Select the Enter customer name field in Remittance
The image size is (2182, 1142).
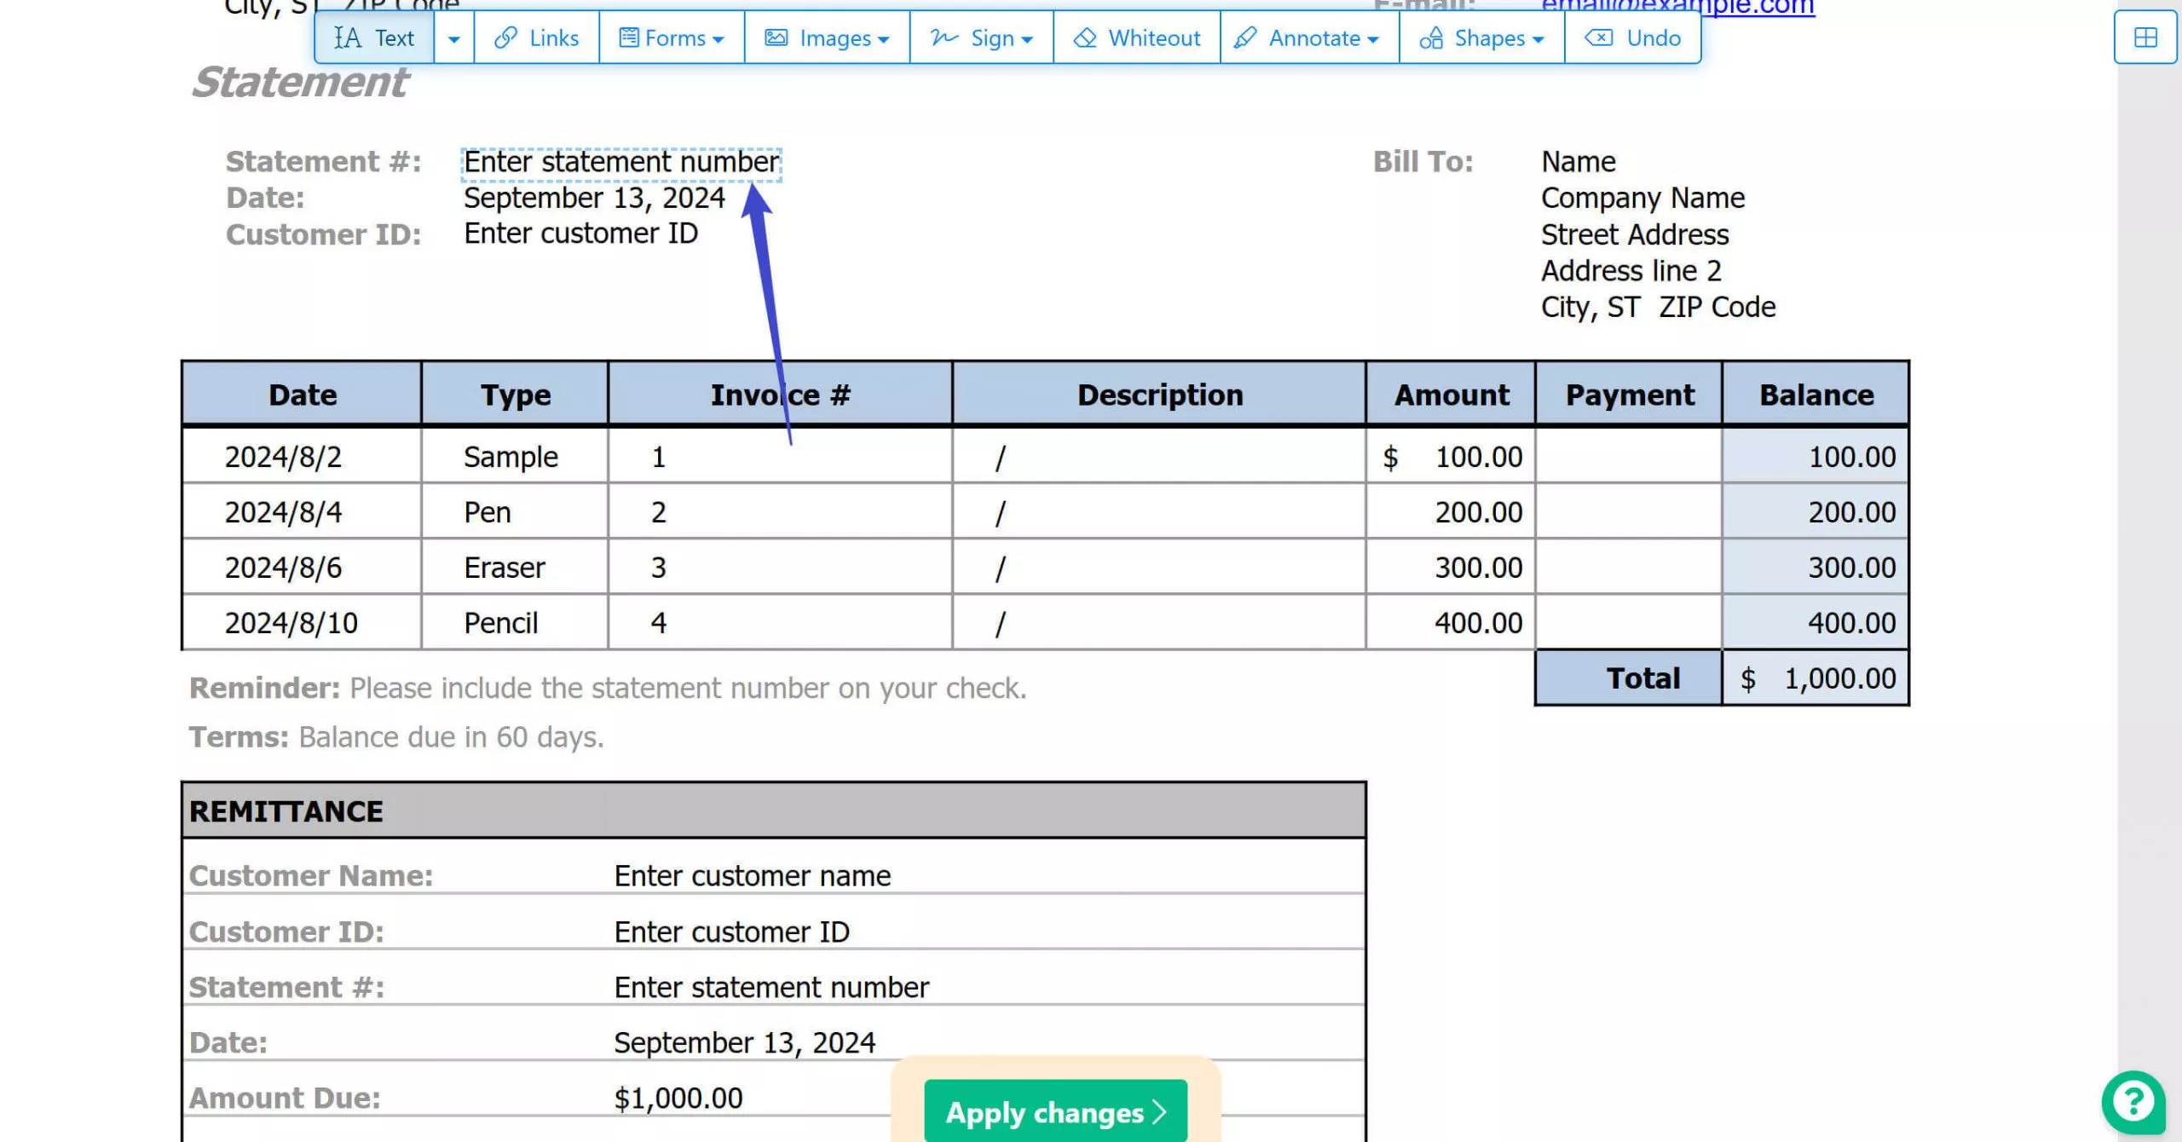pyautogui.click(x=753, y=874)
